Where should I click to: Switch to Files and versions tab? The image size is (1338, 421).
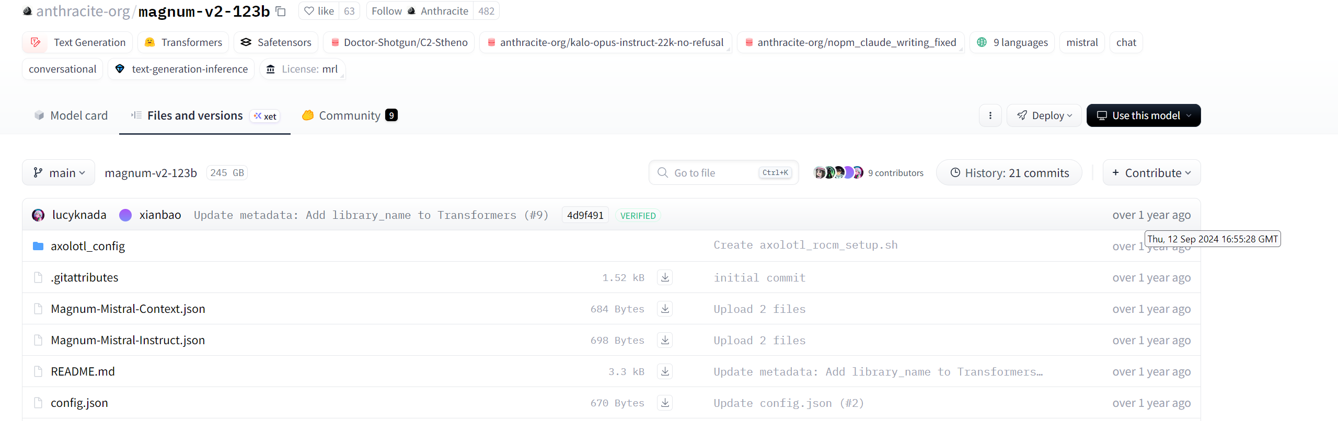(x=205, y=115)
